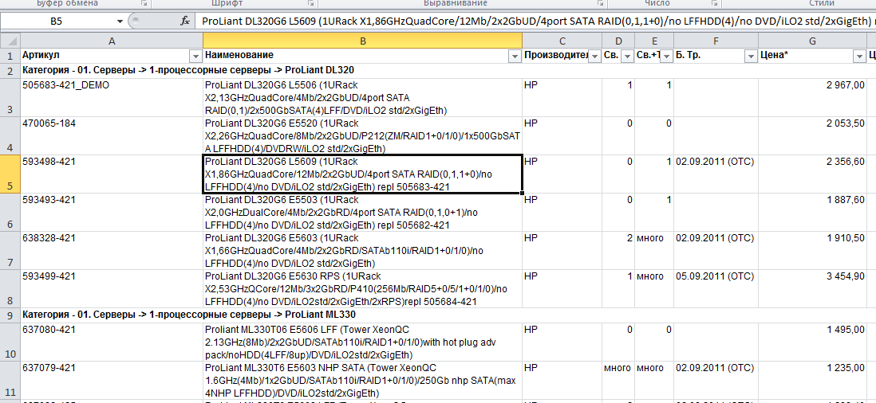Select the price cell 3 454,90
The height and width of the screenshot is (403, 876).
812,289
